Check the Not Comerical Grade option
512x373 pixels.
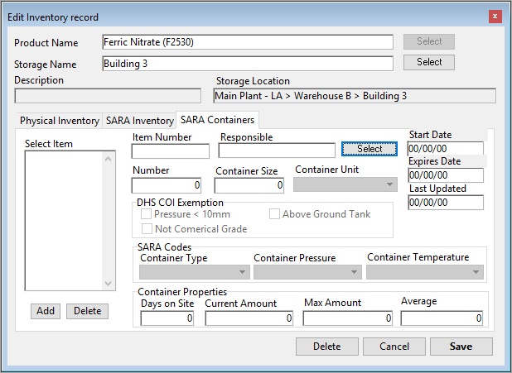click(147, 228)
